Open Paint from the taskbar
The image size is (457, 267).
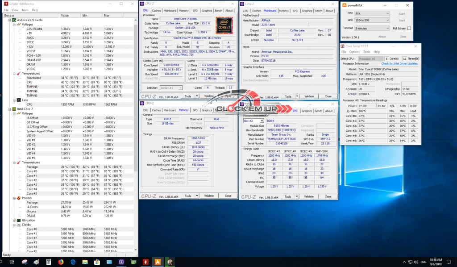pyautogui.click(x=37, y=262)
